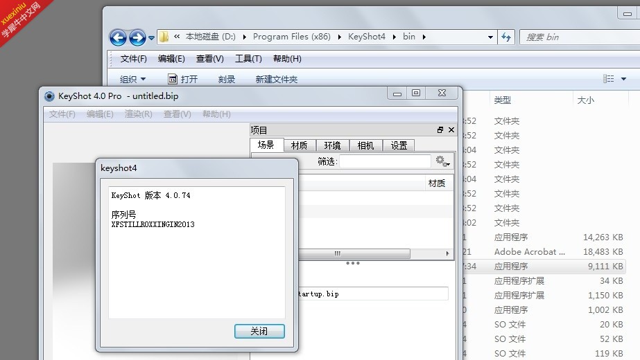This screenshot has height=360, width=640.
Task: Open 渲染(R) menu in KeyShot
Action: (139, 114)
